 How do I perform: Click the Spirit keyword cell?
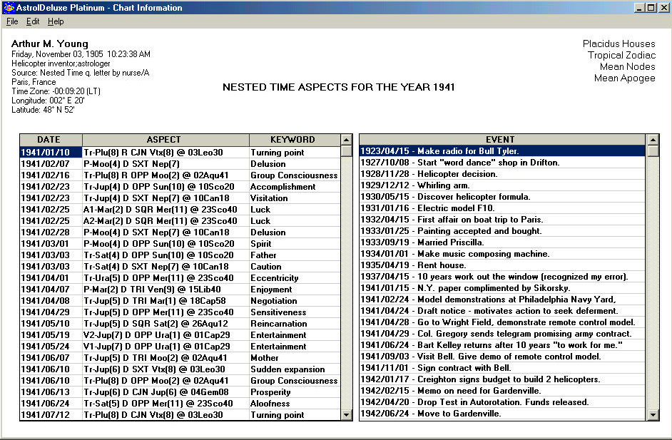click(295, 244)
